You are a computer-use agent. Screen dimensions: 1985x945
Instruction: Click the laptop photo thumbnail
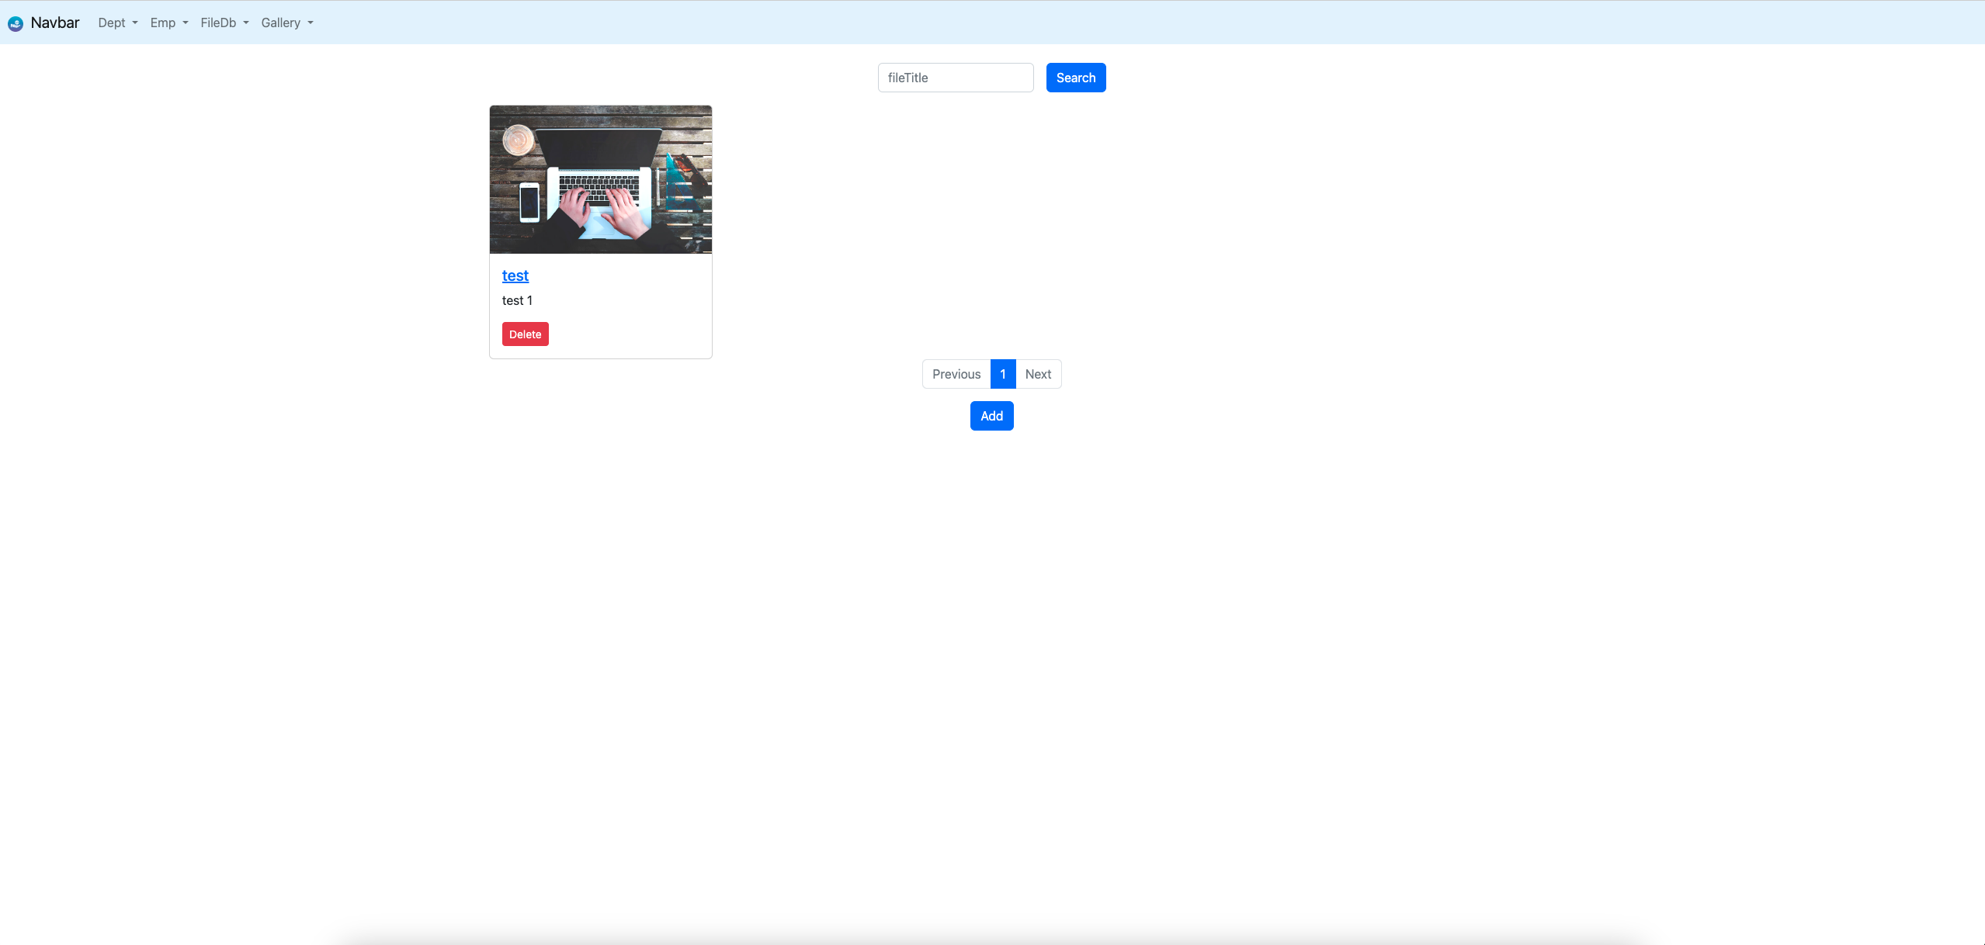click(600, 179)
